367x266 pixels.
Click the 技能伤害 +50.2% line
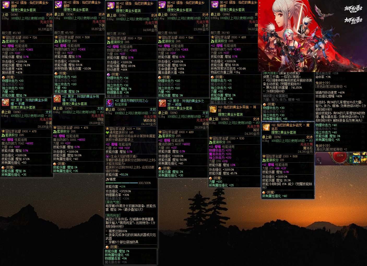pos(117,175)
